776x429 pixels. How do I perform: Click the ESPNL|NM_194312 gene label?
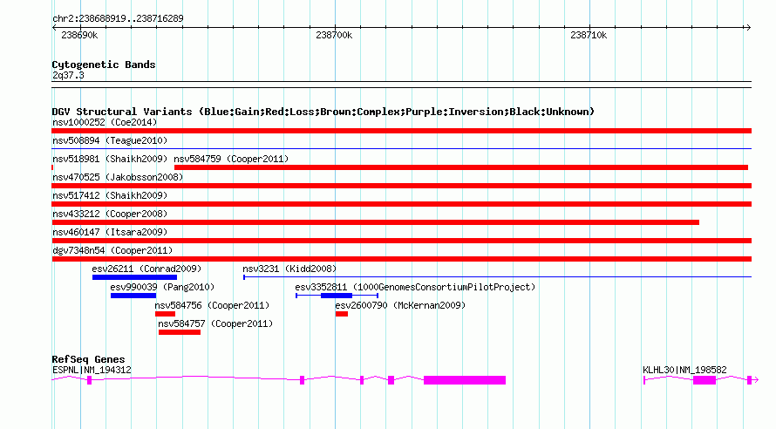point(92,370)
